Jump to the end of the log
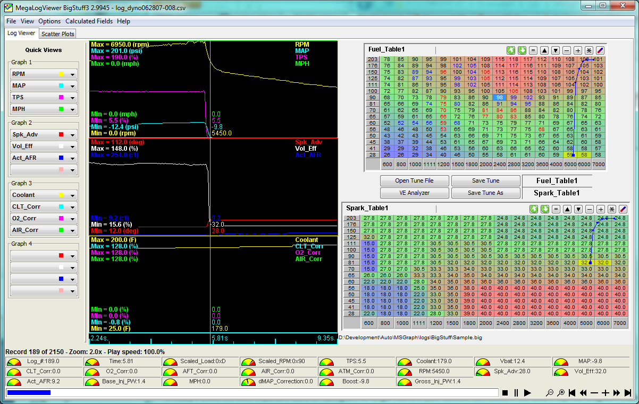The height and width of the screenshot is (404, 639). [x=628, y=393]
